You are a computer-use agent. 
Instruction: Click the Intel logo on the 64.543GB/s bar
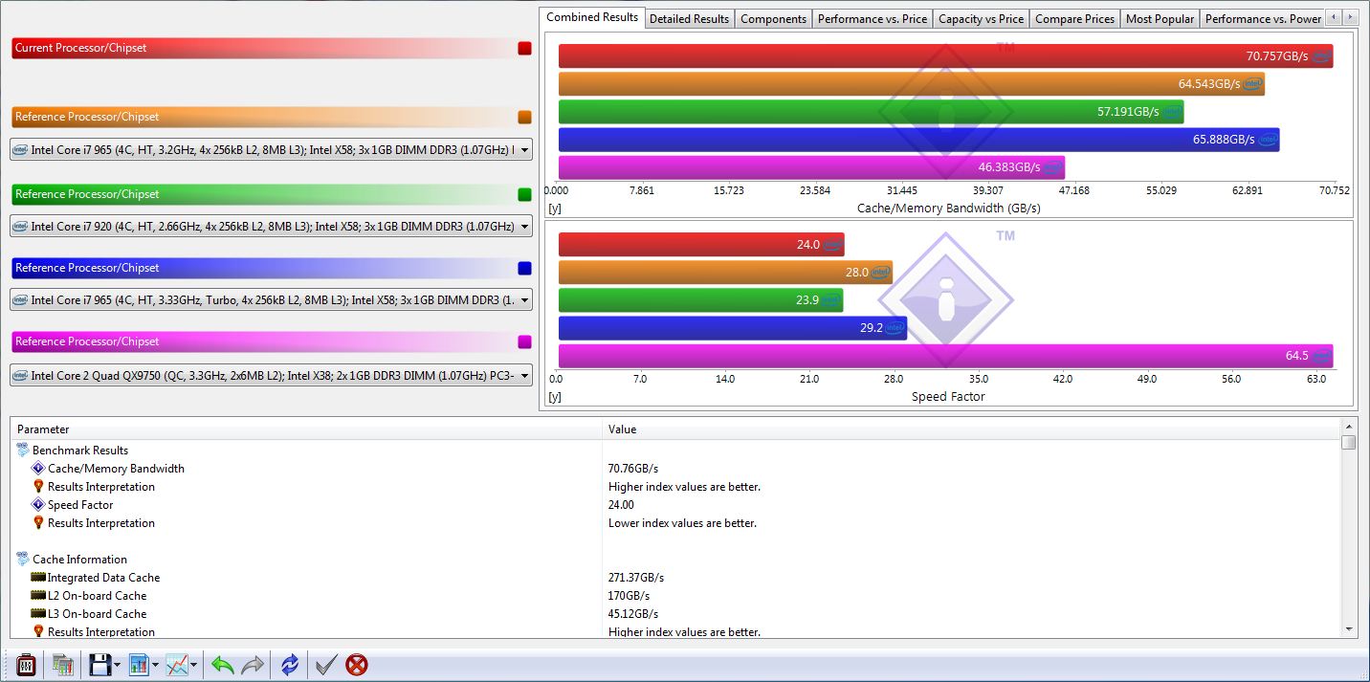(x=1253, y=84)
